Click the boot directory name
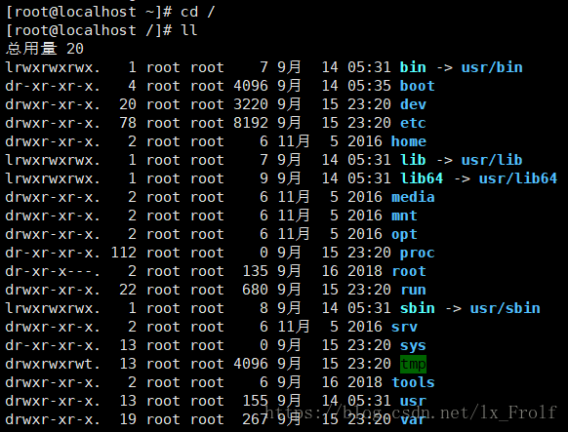The image size is (568, 432). click(417, 86)
